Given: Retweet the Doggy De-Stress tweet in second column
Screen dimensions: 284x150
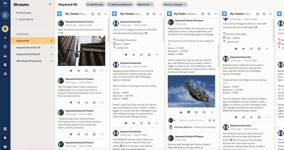Looking at the screenshot, I should [x=141, y=55].
